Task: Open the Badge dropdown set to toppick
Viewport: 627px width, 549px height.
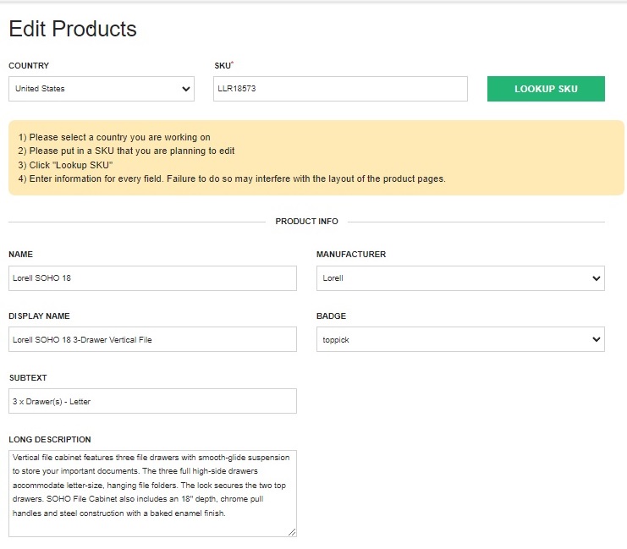Action: pyautogui.click(x=460, y=340)
